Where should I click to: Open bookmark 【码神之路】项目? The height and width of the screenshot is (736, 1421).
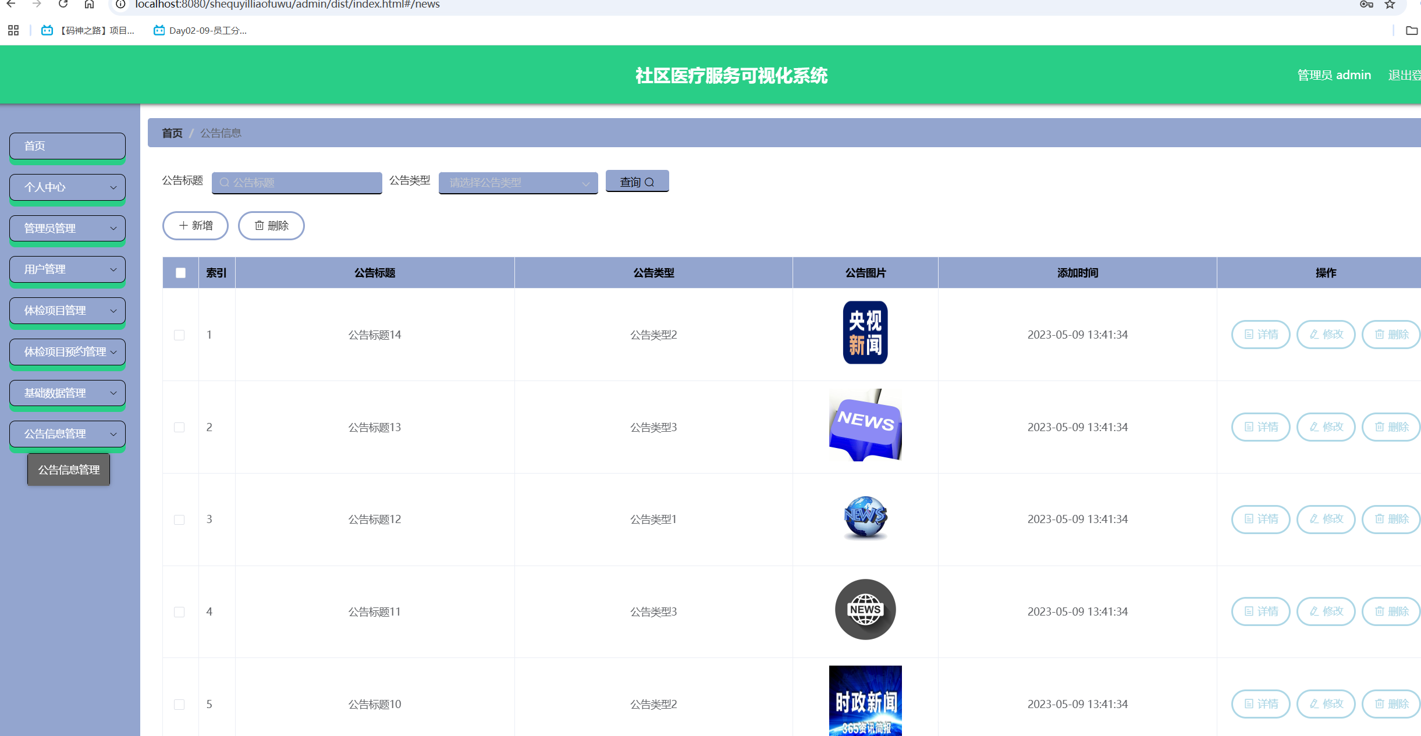click(88, 30)
